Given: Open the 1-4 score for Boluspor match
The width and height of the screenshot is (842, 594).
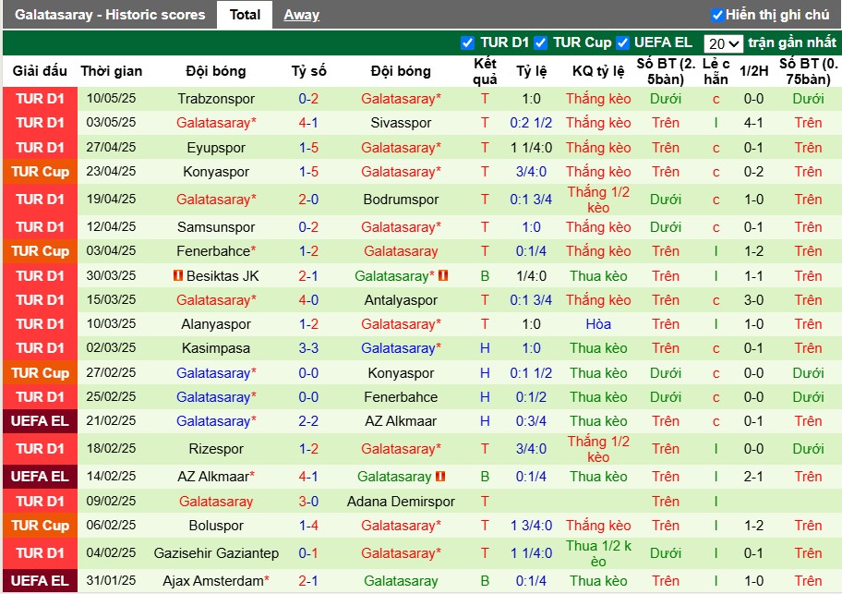Looking at the screenshot, I should pos(308,526).
